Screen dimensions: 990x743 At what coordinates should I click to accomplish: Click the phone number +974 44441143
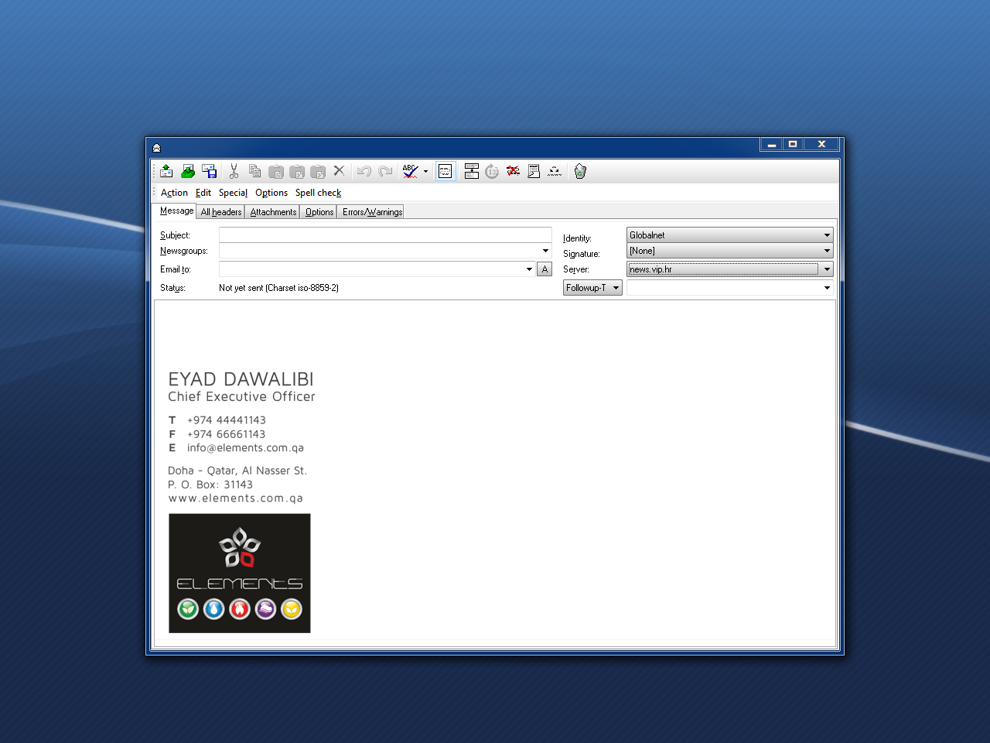(227, 420)
